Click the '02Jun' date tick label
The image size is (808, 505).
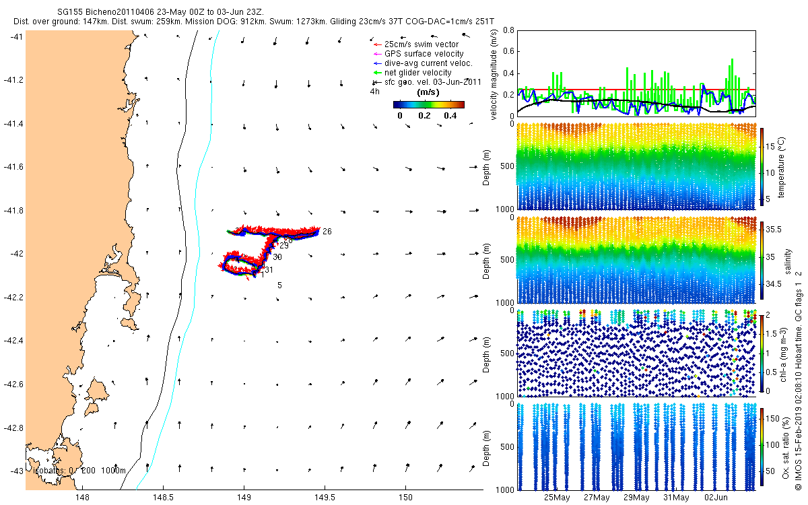coord(716,498)
